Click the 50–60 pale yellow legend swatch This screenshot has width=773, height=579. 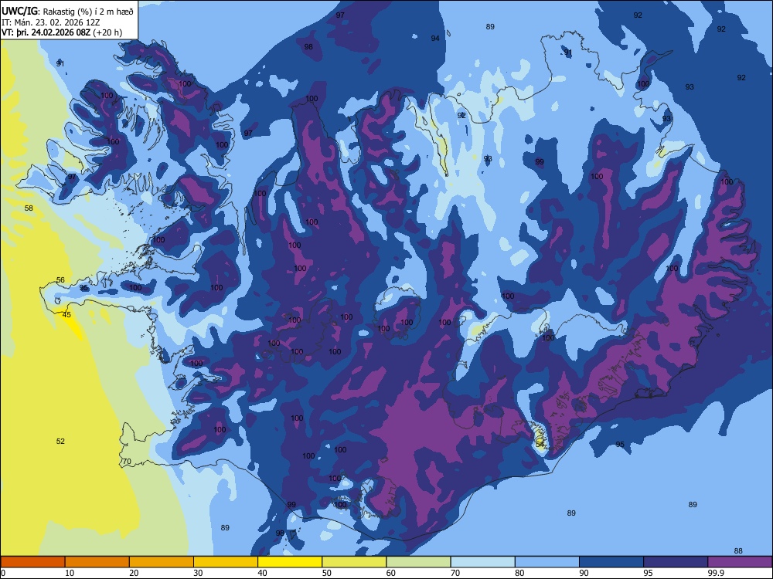[x=354, y=562]
